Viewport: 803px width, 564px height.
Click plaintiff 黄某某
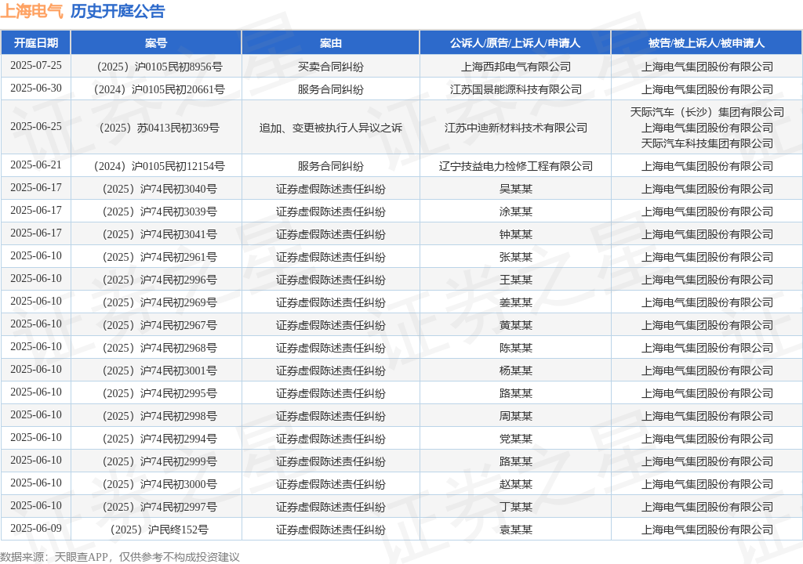click(x=516, y=325)
